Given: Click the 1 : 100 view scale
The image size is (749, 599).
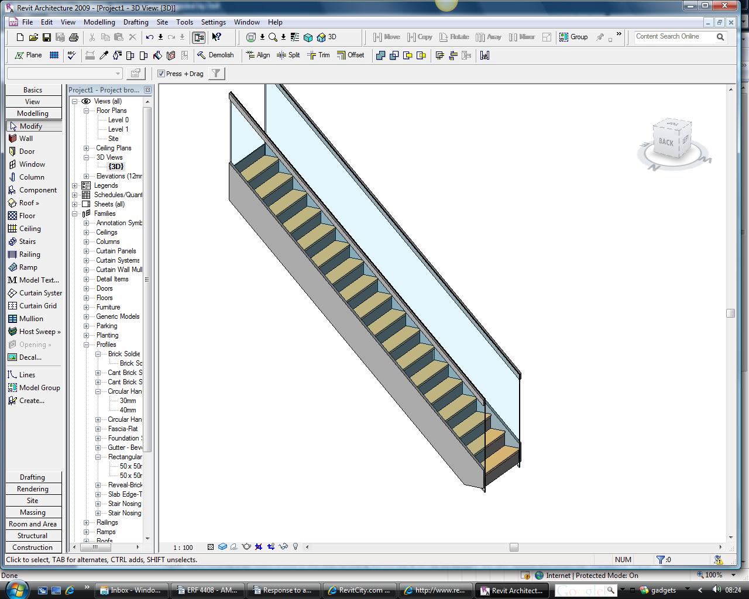Looking at the screenshot, I should (x=183, y=548).
